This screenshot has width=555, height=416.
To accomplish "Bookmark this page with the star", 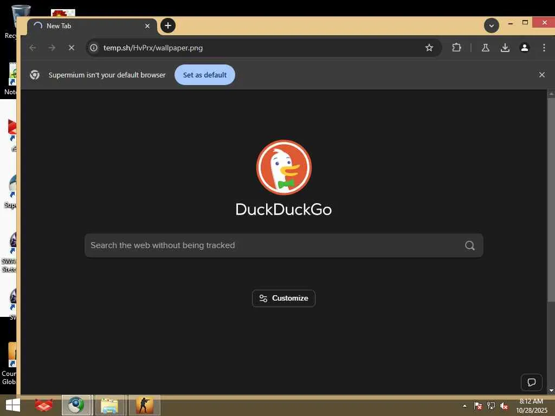I will (429, 48).
